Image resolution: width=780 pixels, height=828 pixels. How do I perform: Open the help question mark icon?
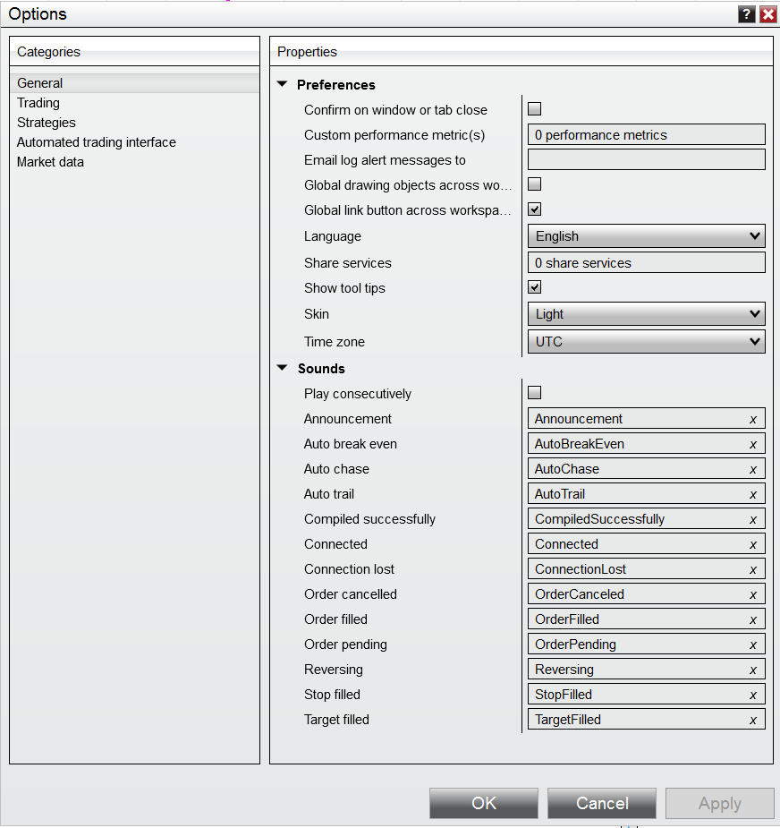click(x=746, y=14)
